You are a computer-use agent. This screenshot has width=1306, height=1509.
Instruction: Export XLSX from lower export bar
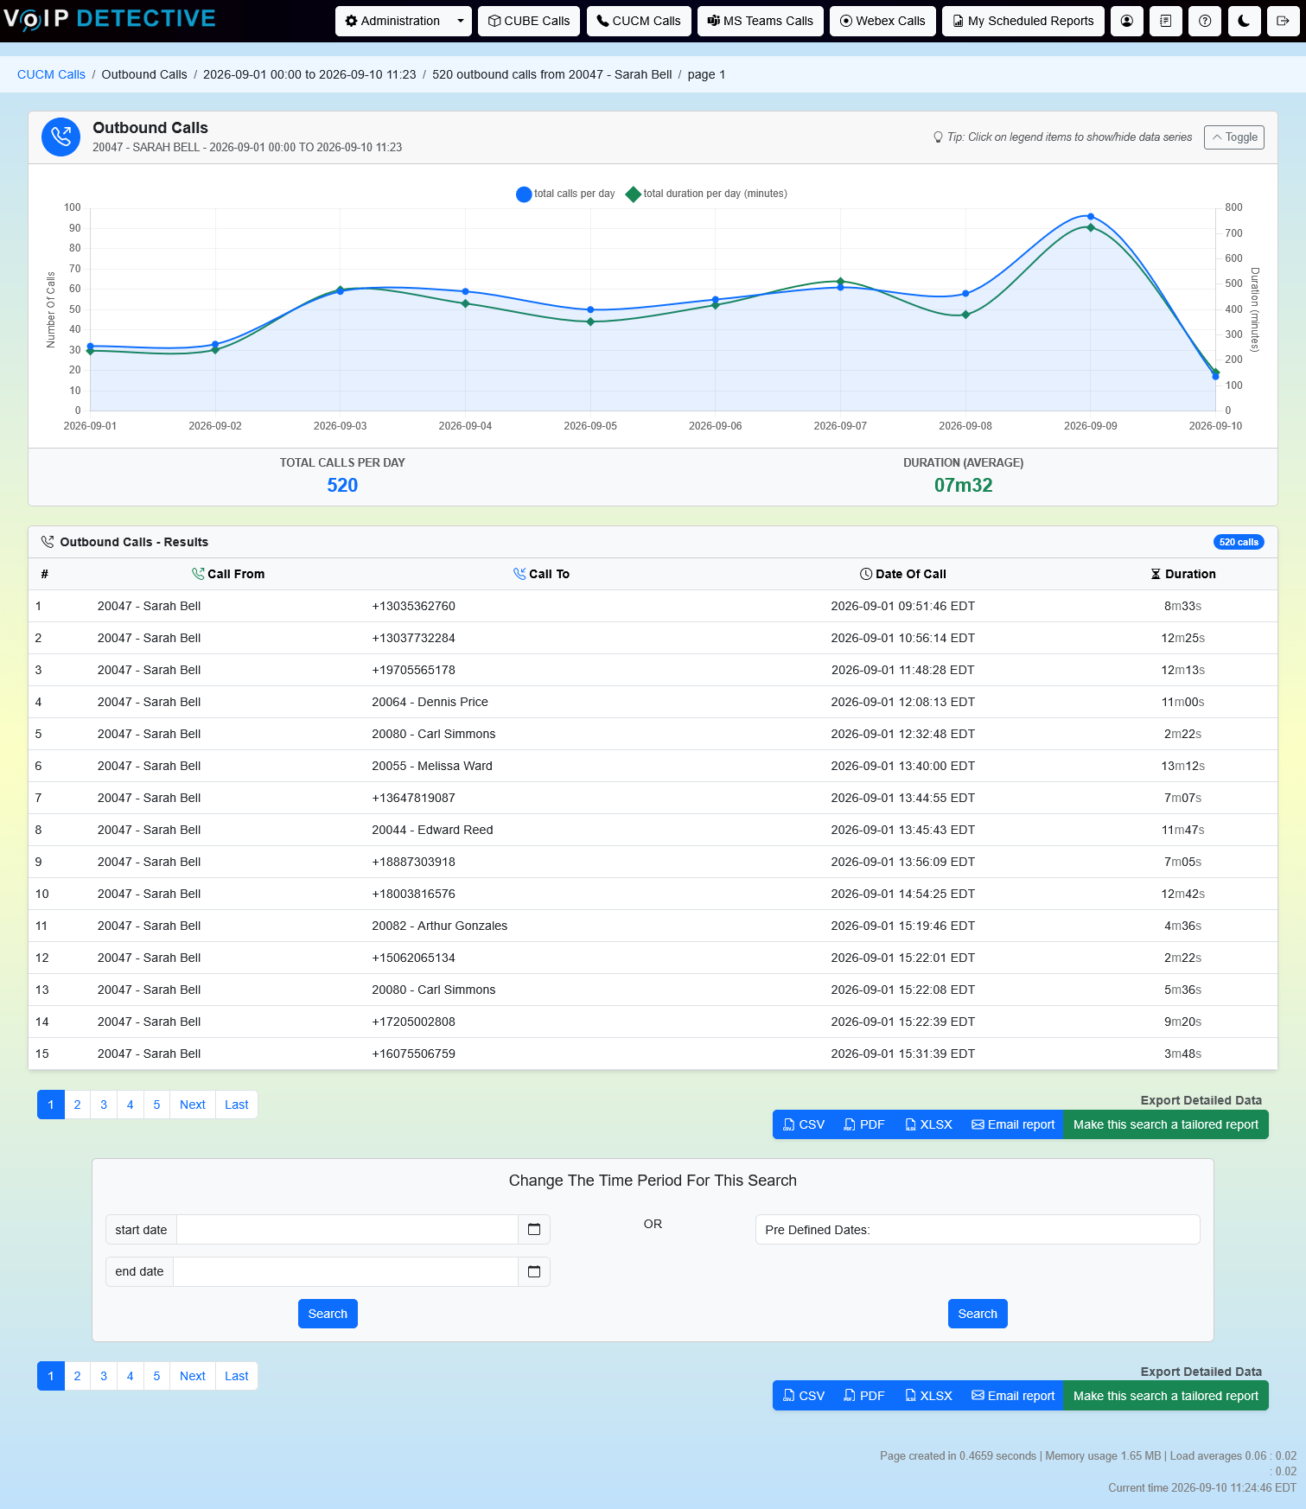pyautogui.click(x=928, y=1396)
